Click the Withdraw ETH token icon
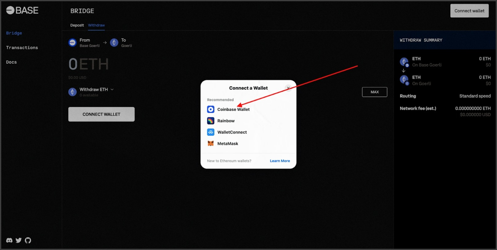This screenshot has height=250, width=497. pos(72,92)
